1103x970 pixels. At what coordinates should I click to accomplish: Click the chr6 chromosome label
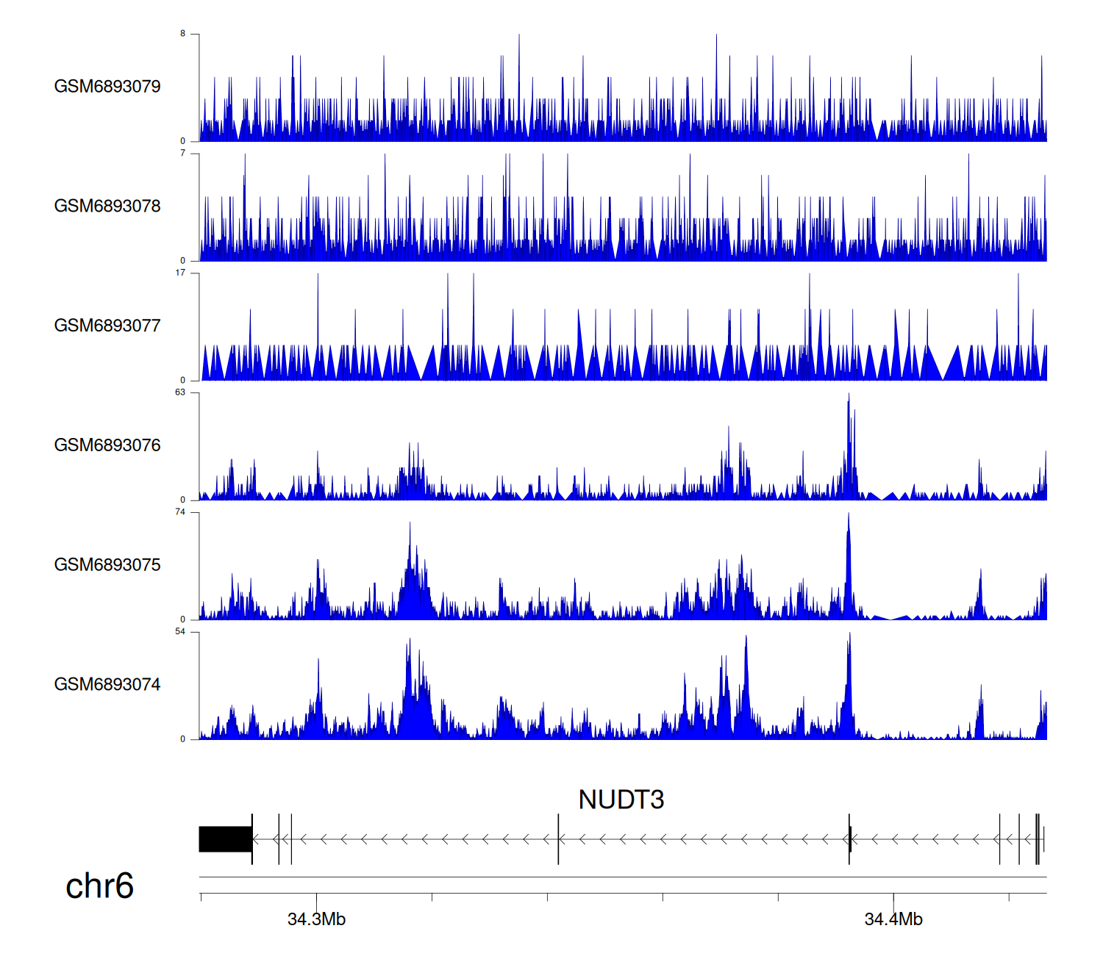(x=99, y=885)
